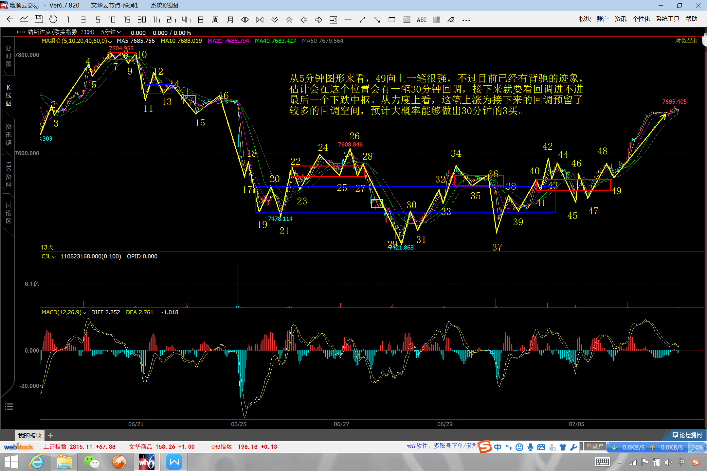Open File Explorer from the taskbar
This screenshot has width=707, height=471.
pos(64,462)
